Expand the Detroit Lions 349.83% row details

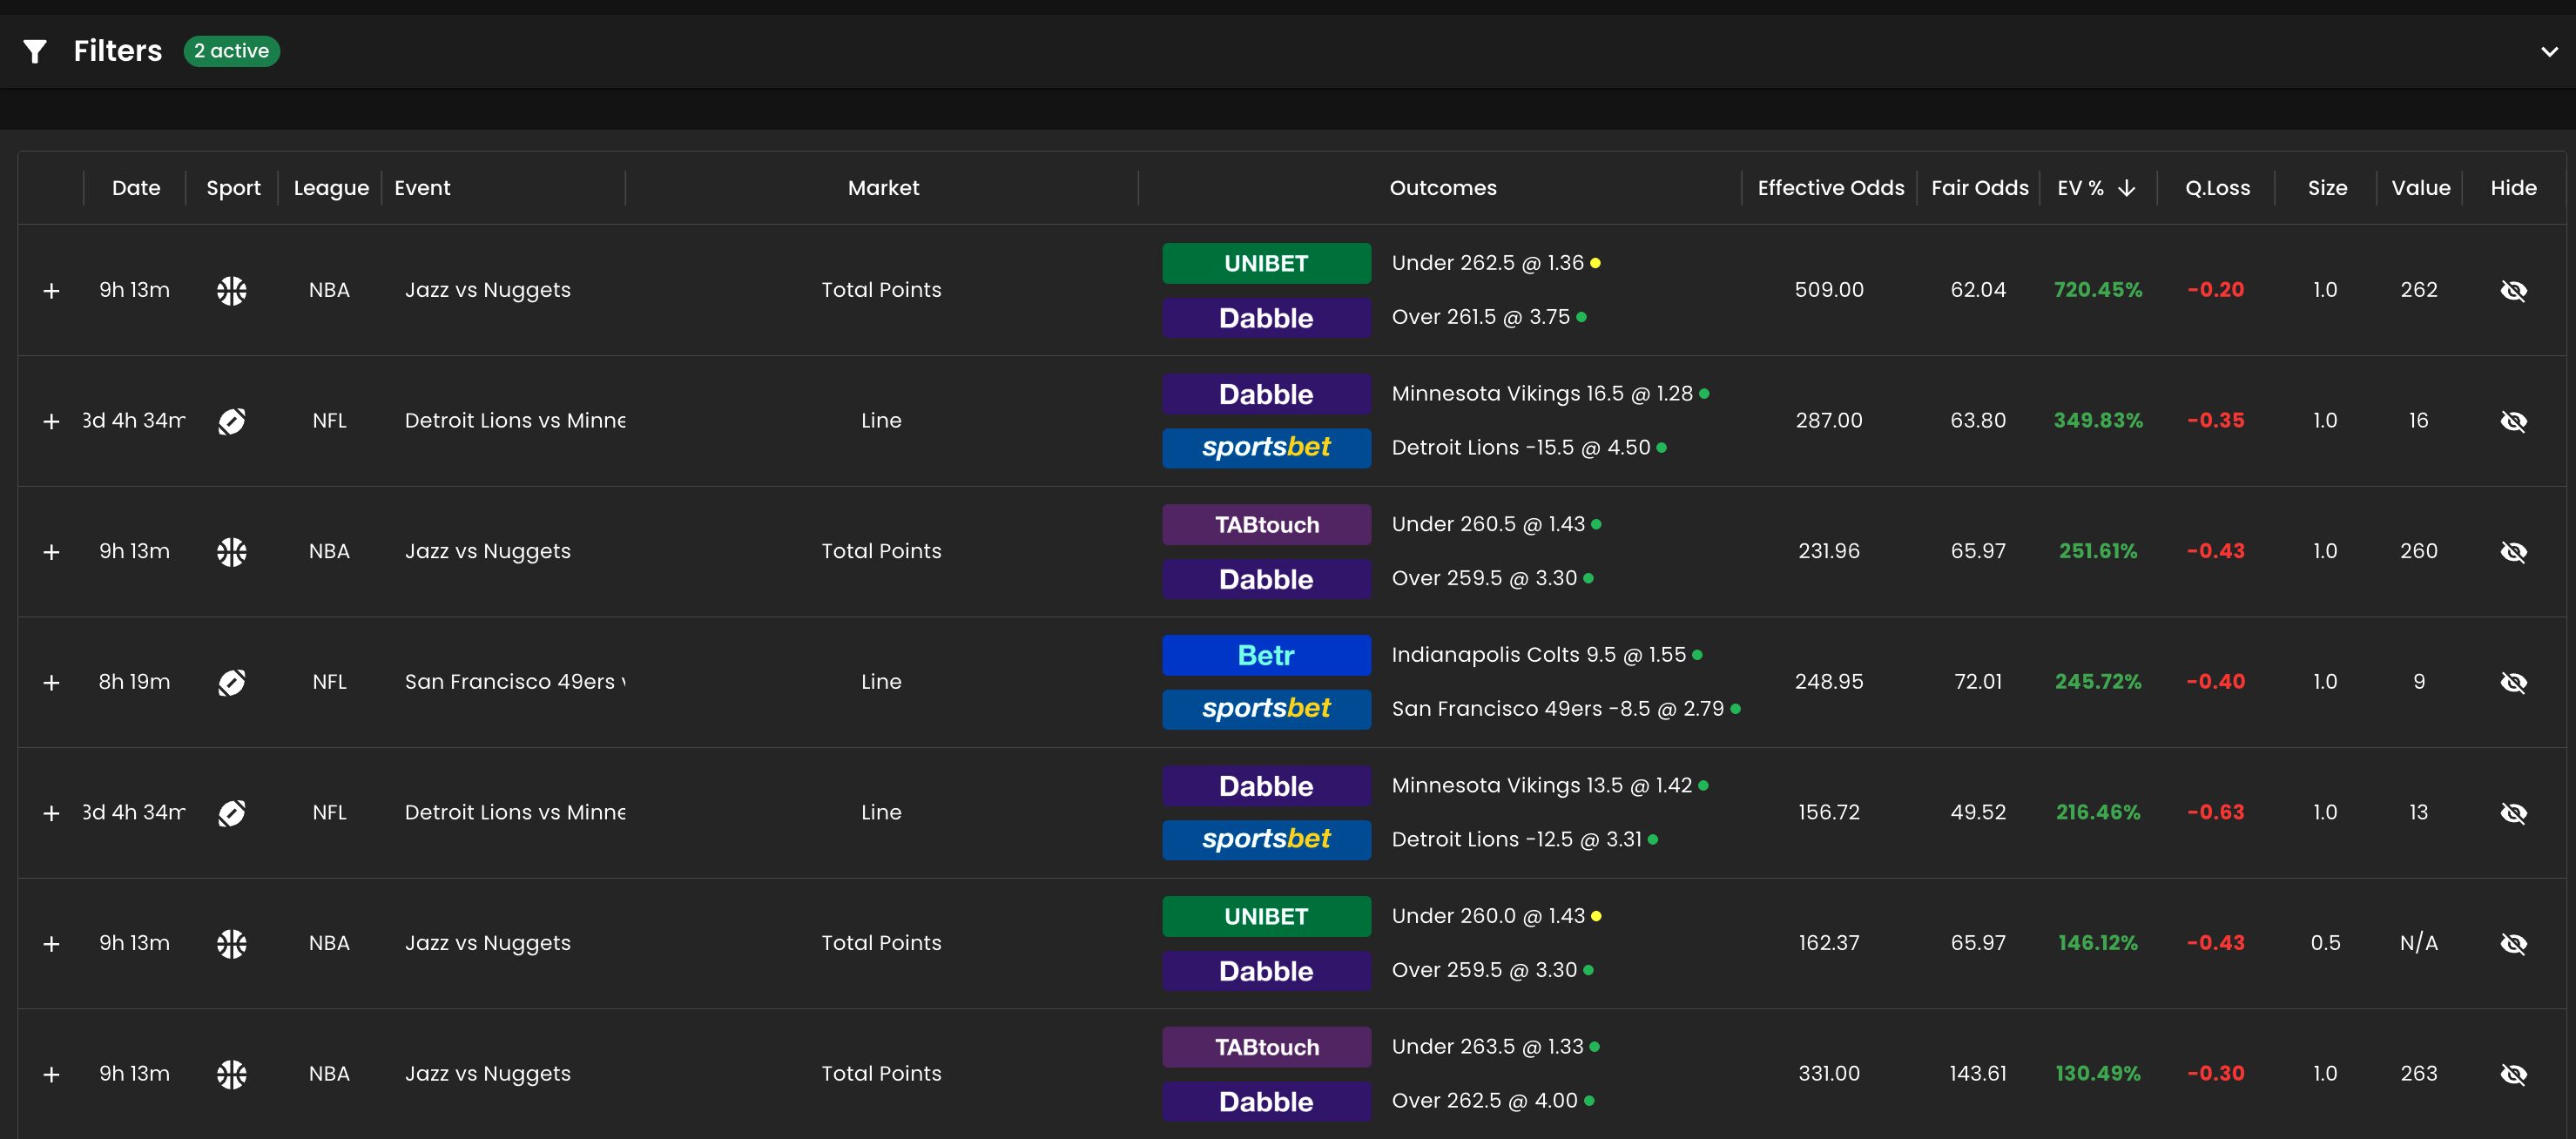(x=51, y=421)
